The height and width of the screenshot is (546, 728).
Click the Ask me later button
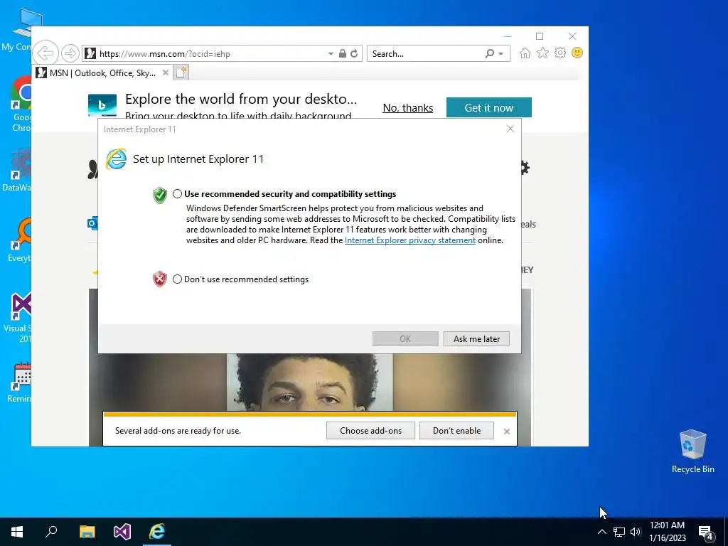click(x=476, y=339)
